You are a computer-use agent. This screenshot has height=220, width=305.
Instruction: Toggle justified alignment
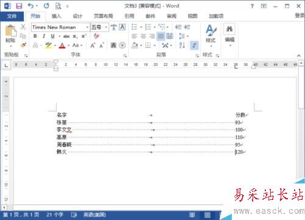(x=160, y=36)
